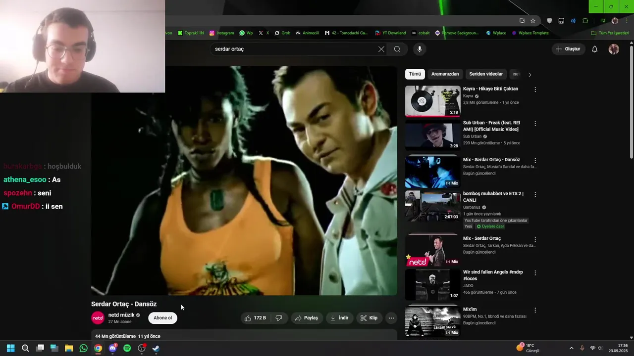Click the Brave shield extension icon
Image resolution: width=634 pixels, height=356 pixels.
[x=549, y=21]
